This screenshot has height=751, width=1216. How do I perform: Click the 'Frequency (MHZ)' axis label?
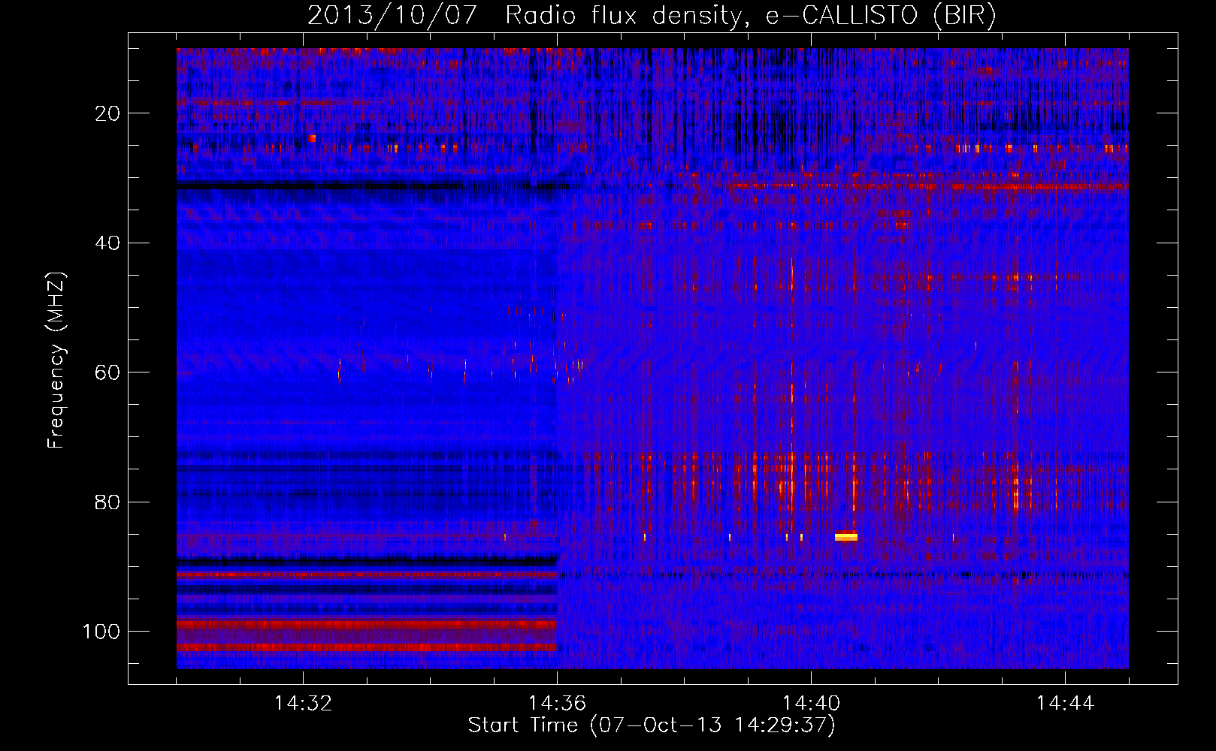(x=56, y=360)
